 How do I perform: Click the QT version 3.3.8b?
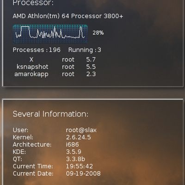[75, 159]
